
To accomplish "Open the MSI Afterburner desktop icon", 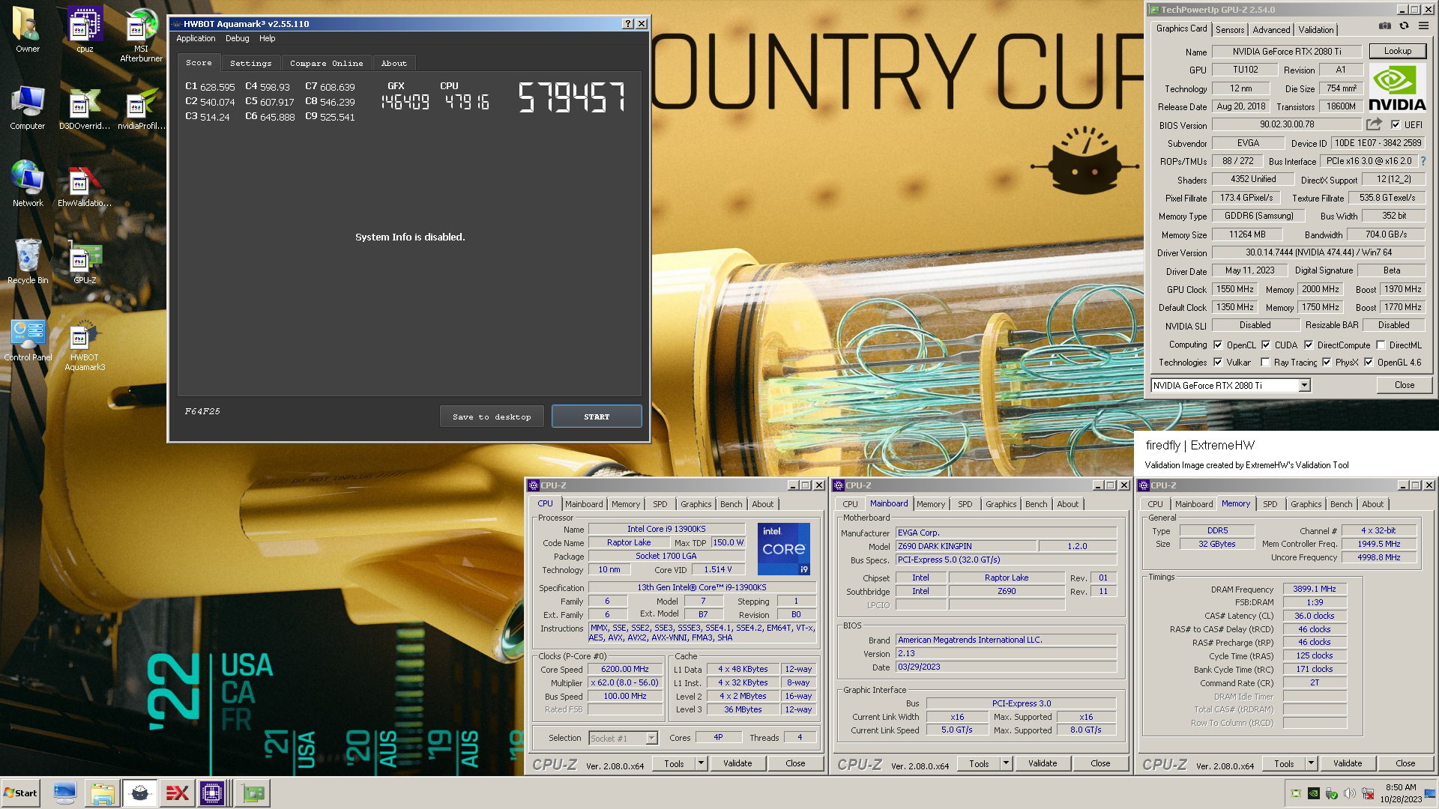I will pos(141,35).
